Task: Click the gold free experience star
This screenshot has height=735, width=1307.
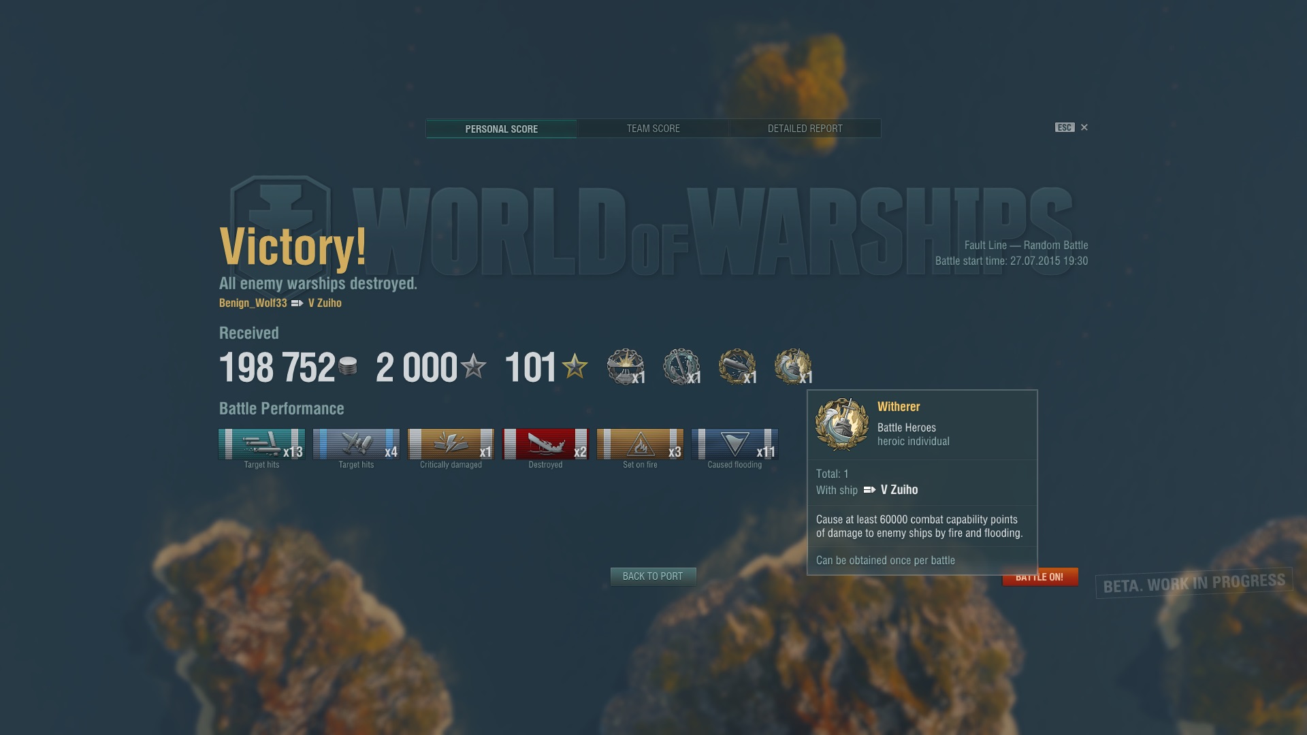Action: coord(575,366)
